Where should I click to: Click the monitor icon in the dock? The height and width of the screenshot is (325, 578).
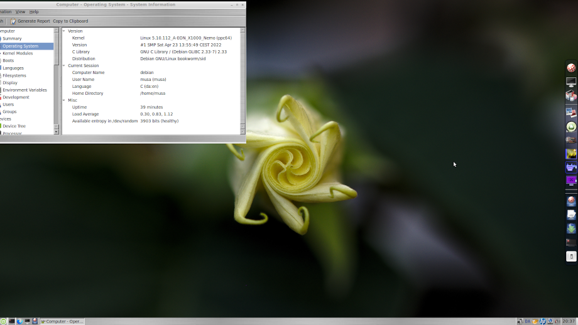tap(571, 82)
